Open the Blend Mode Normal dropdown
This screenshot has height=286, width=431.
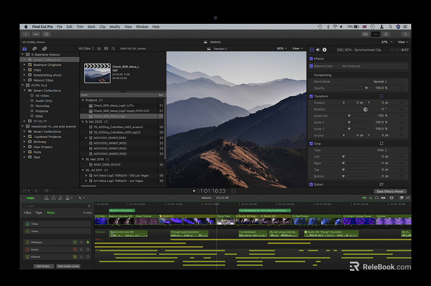380,82
